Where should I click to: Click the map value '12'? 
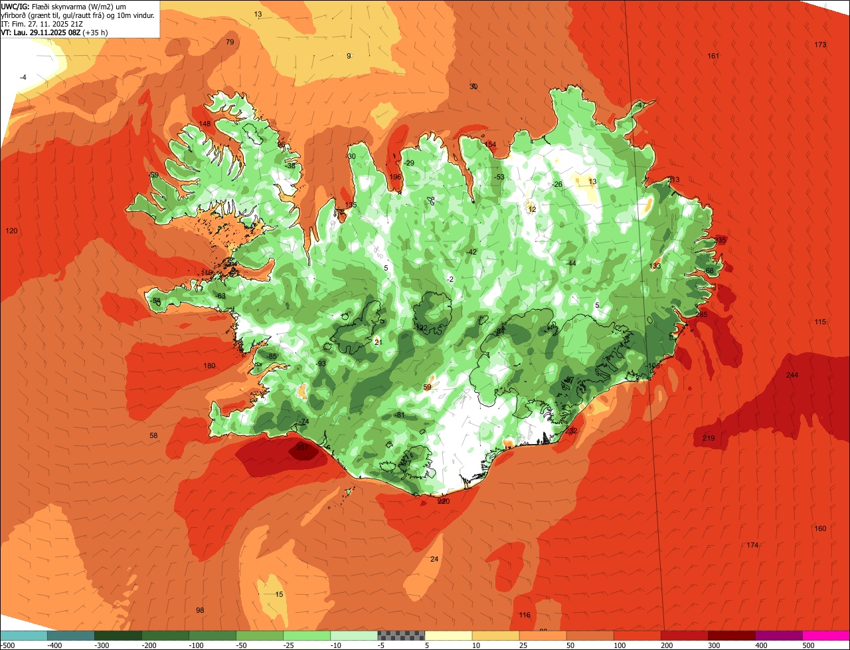(531, 209)
